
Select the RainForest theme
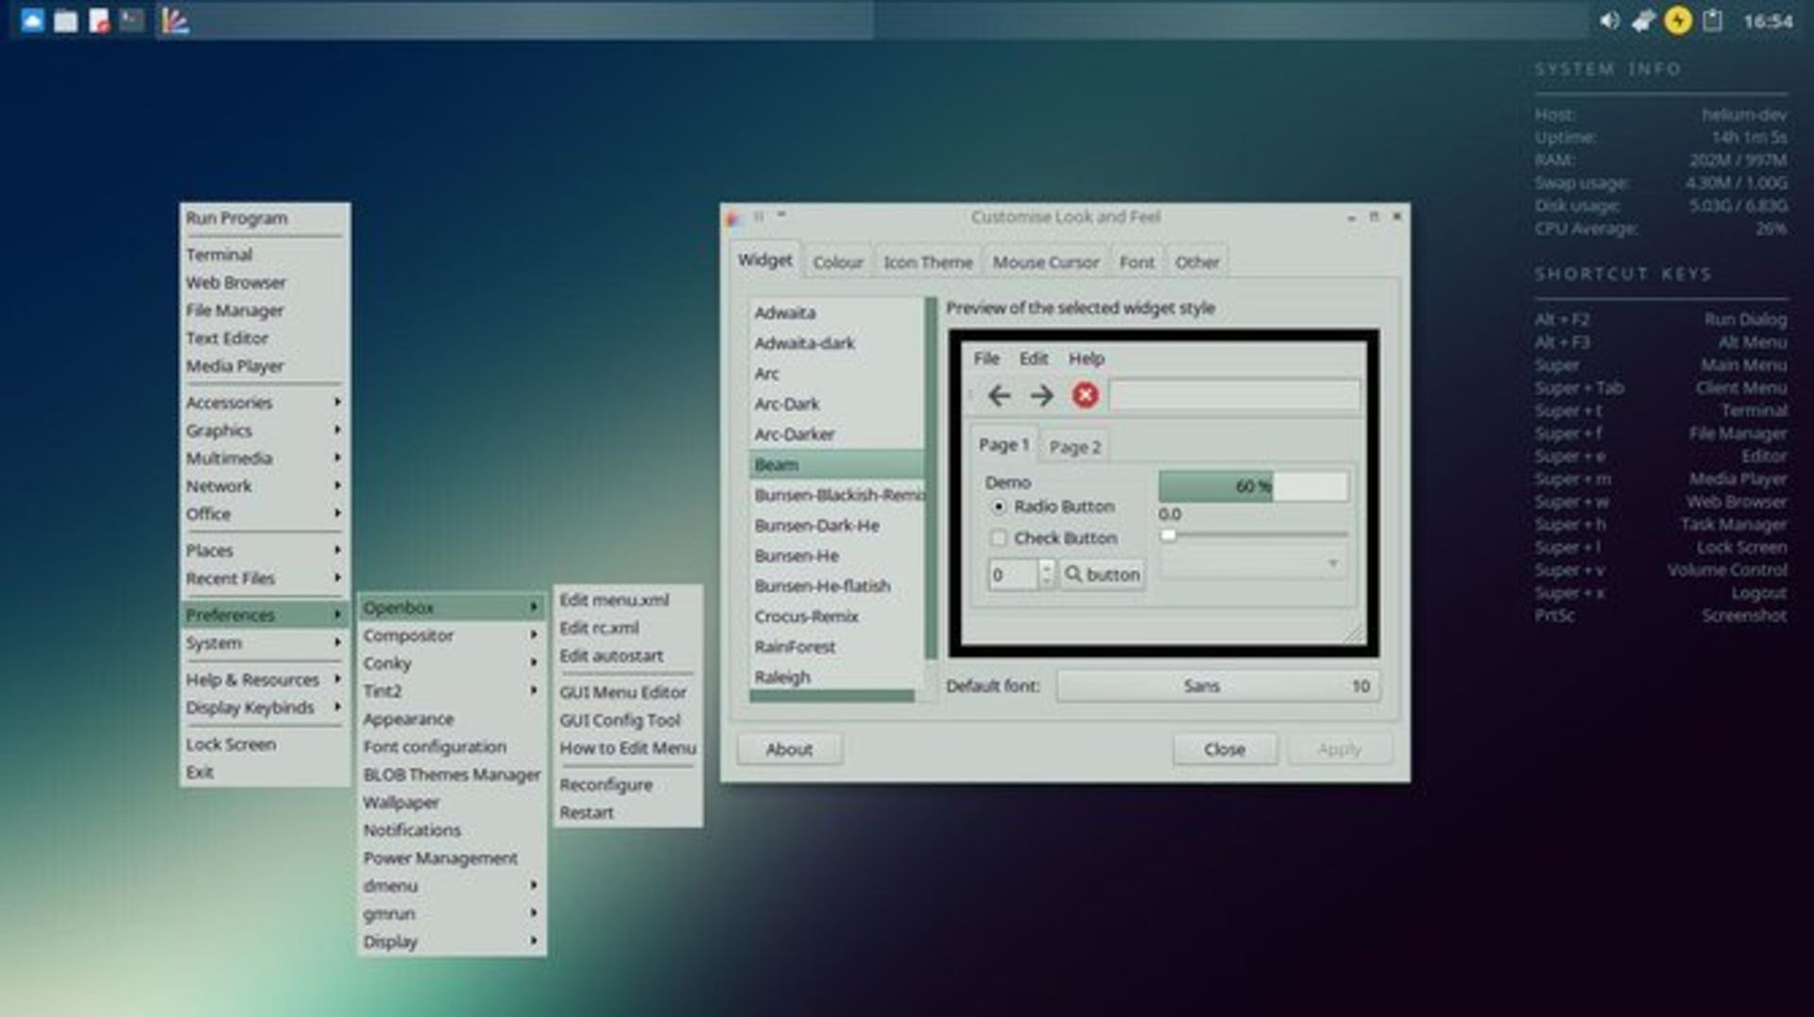point(836,647)
